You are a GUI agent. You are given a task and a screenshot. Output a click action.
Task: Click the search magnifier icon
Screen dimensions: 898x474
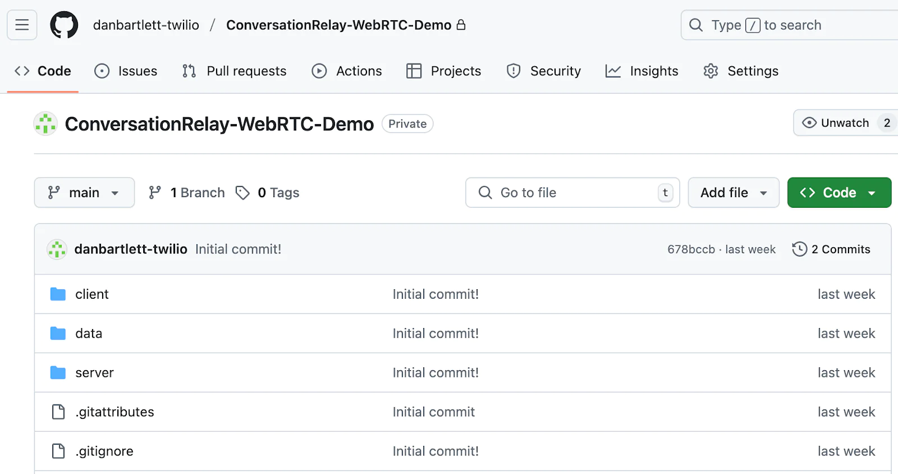696,25
